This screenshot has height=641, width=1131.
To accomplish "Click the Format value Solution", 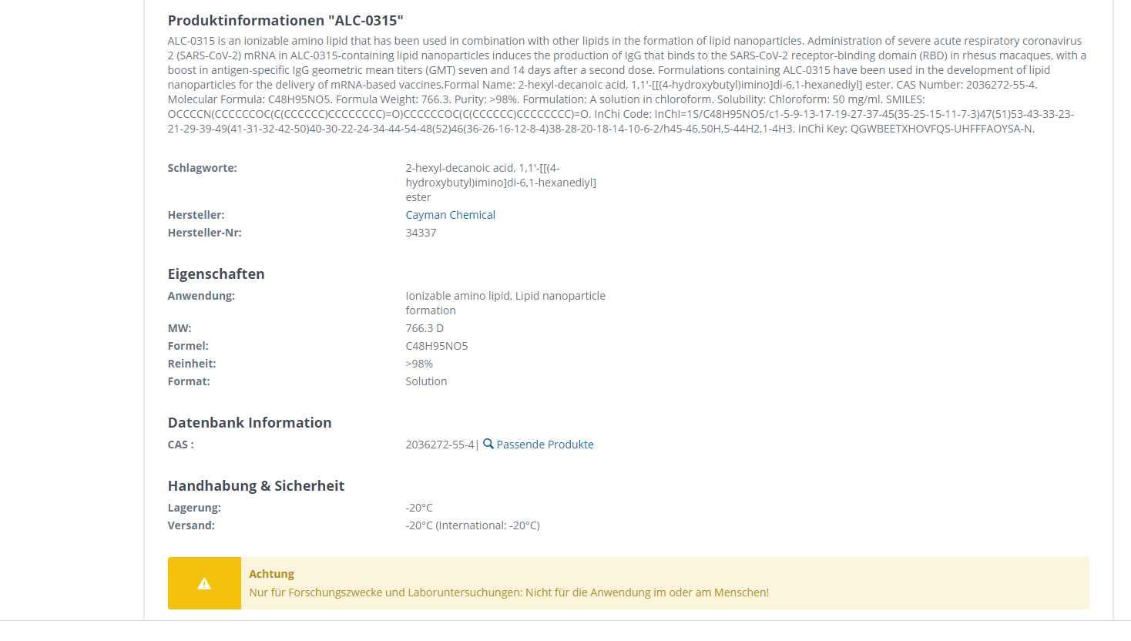I will click(x=426, y=381).
